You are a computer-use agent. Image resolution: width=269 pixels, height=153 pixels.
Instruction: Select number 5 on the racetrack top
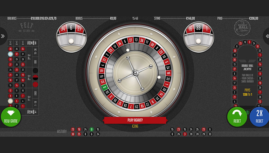(250, 42)
